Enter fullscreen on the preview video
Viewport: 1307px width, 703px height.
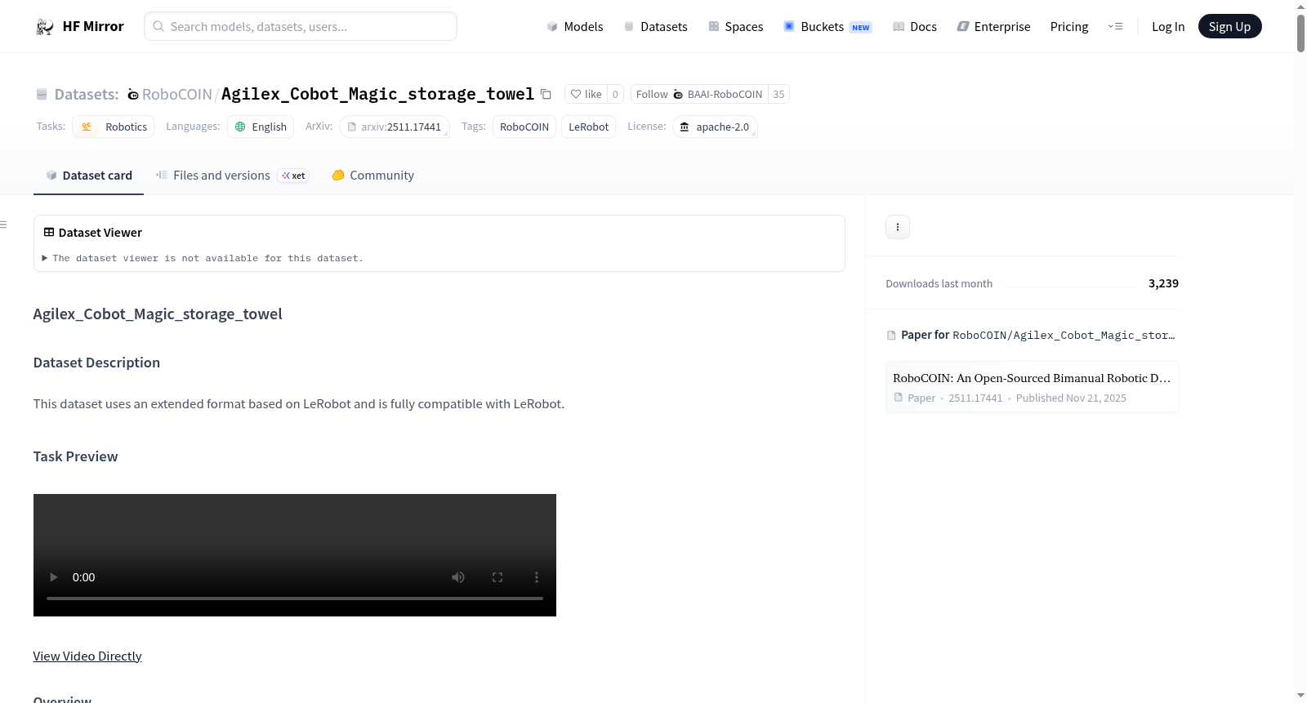[497, 577]
